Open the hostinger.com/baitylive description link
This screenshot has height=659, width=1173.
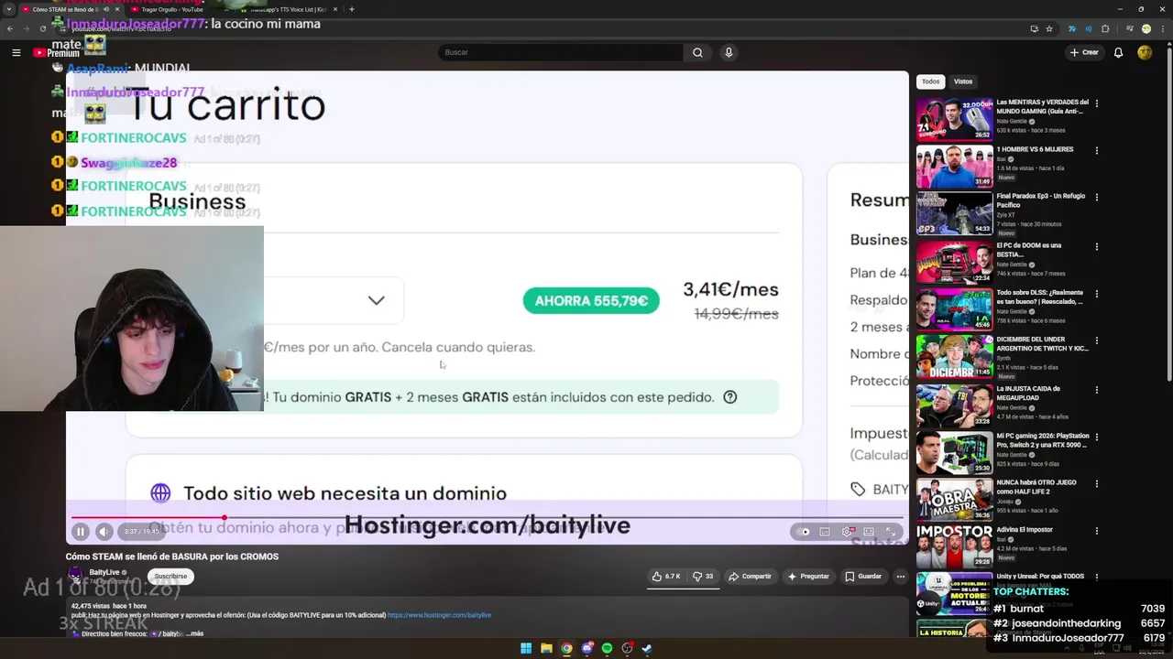coord(439,615)
